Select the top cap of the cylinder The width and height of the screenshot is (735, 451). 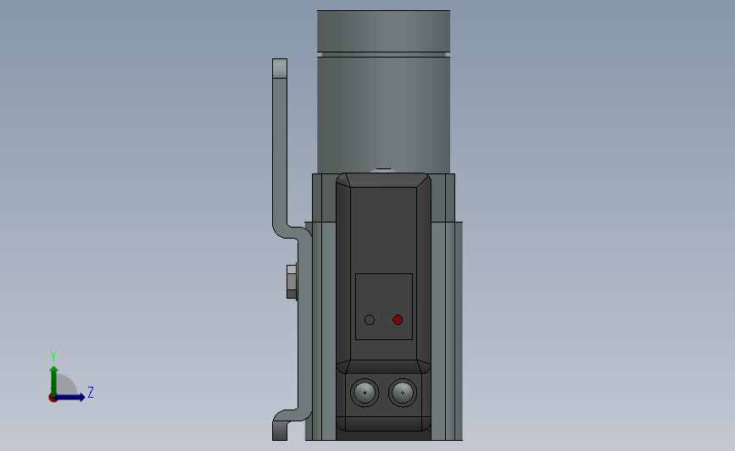pyautogui.click(x=383, y=30)
